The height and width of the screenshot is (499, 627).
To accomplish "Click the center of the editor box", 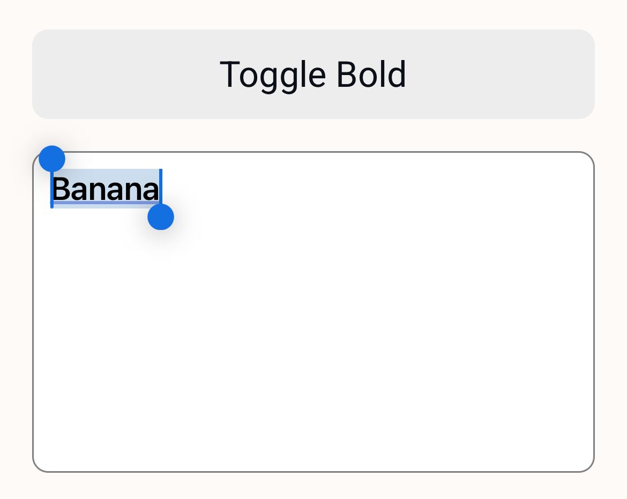I will pyautogui.click(x=313, y=312).
